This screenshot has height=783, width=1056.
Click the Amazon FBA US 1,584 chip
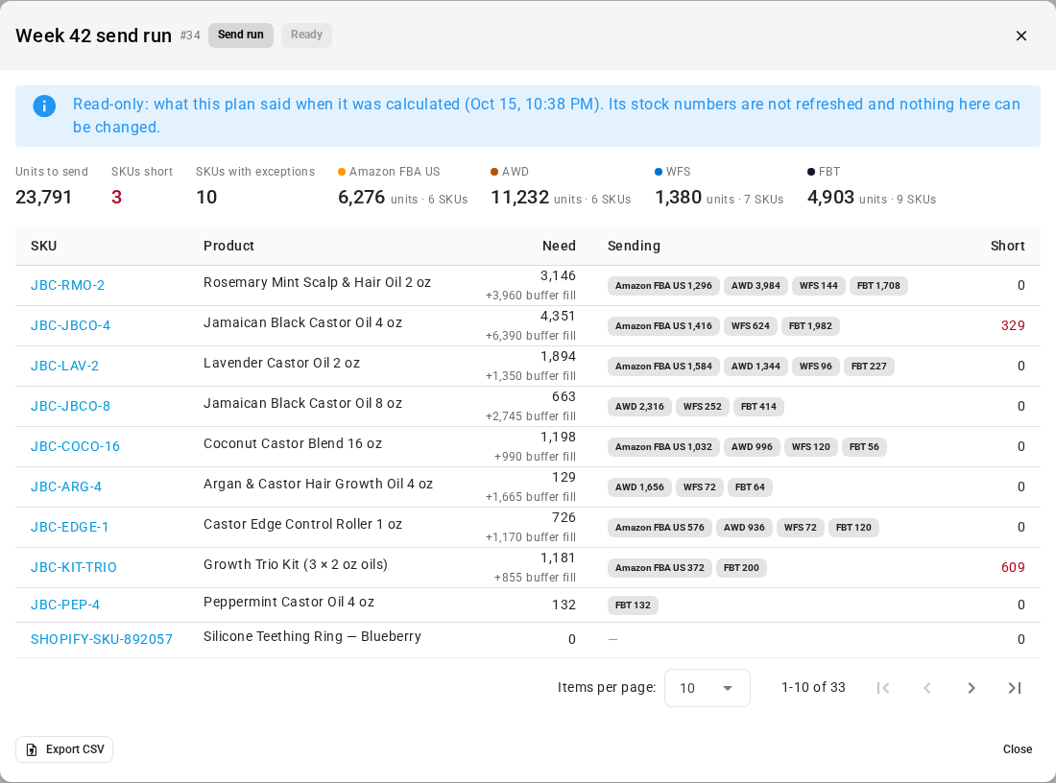(663, 367)
